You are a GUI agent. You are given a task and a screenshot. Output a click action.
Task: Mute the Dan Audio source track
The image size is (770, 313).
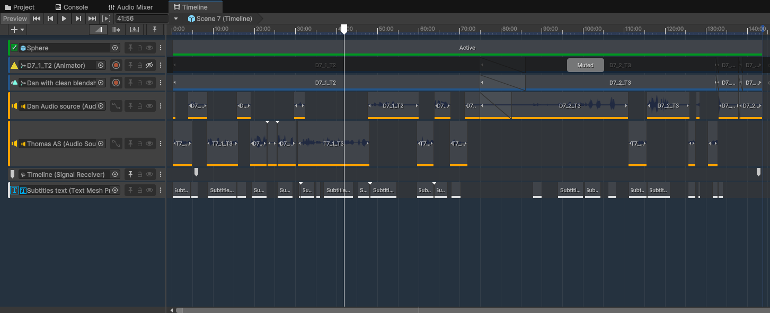coord(149,106)
